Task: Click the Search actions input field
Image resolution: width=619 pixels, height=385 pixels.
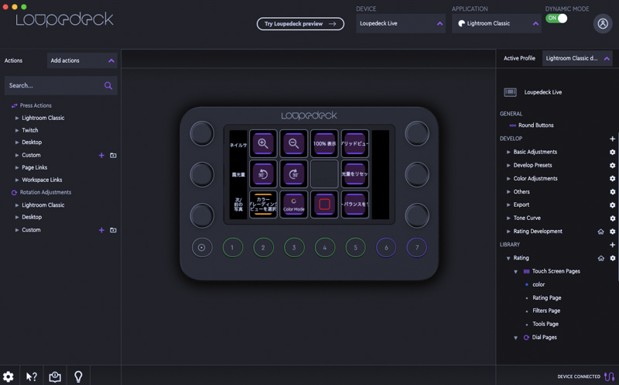Action: 61,85
